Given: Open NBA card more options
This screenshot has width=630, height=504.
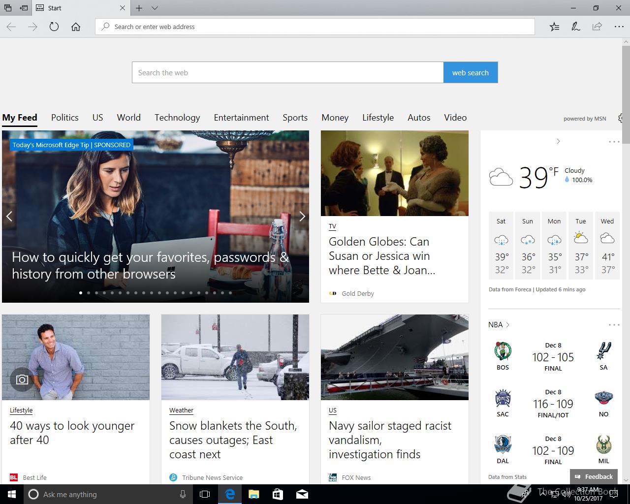Looking at the screenshot, I should (614, 325).
